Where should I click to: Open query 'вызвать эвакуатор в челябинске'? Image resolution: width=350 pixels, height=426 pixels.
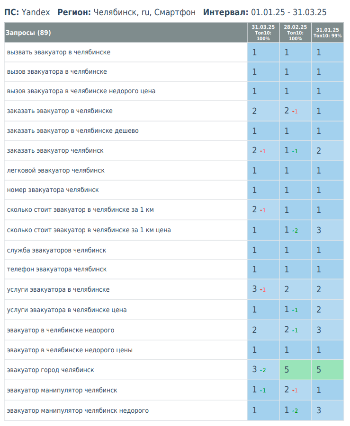[59, 52]
